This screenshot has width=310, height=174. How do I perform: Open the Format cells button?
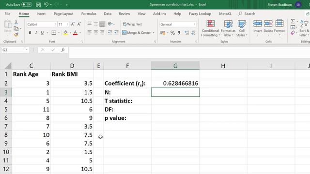[x=279, y=28]
